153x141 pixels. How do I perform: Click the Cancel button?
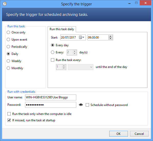coord(139,134)
